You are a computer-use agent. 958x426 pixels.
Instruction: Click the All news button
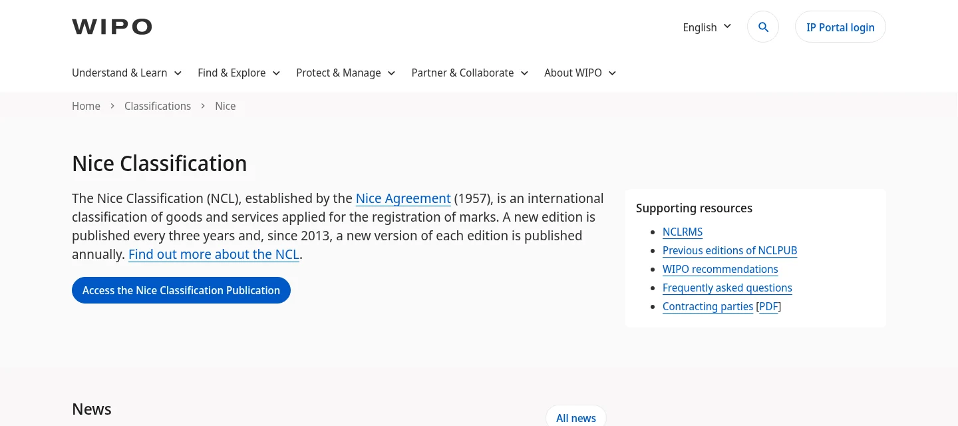pyautogui.click(x=576, y=418)
